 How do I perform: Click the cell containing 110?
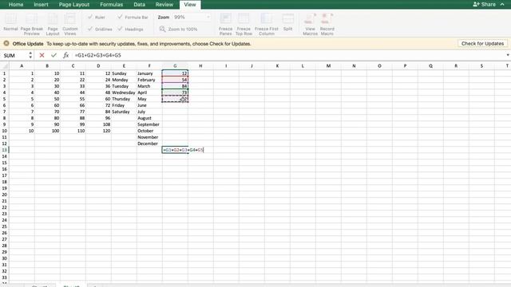click(73, 131)
